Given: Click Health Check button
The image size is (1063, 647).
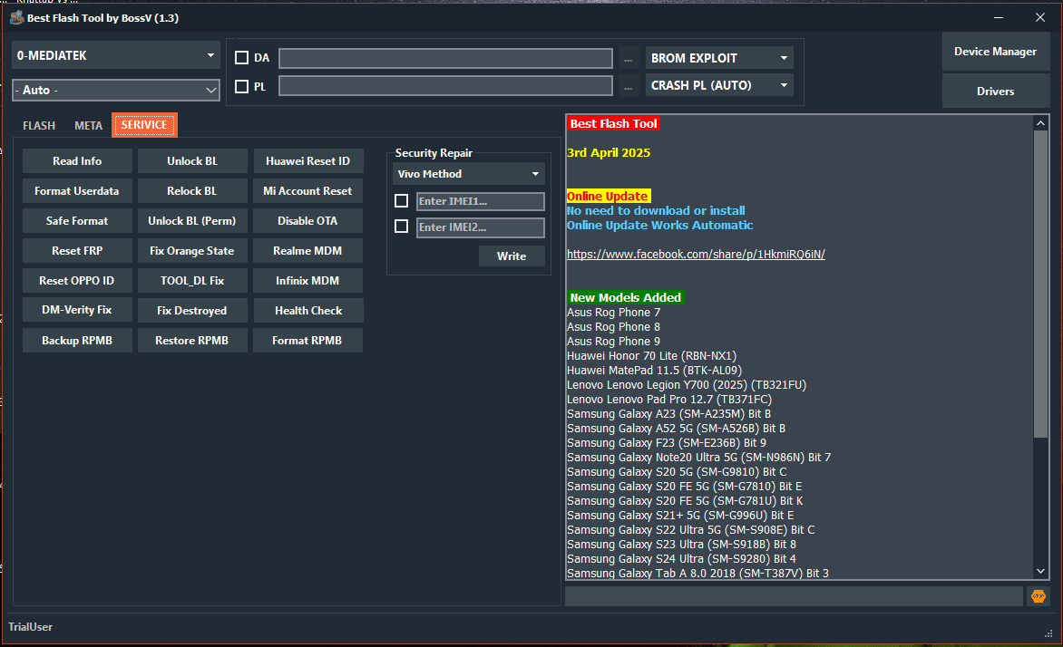Looking at the screenshot, I should (307, 310).
